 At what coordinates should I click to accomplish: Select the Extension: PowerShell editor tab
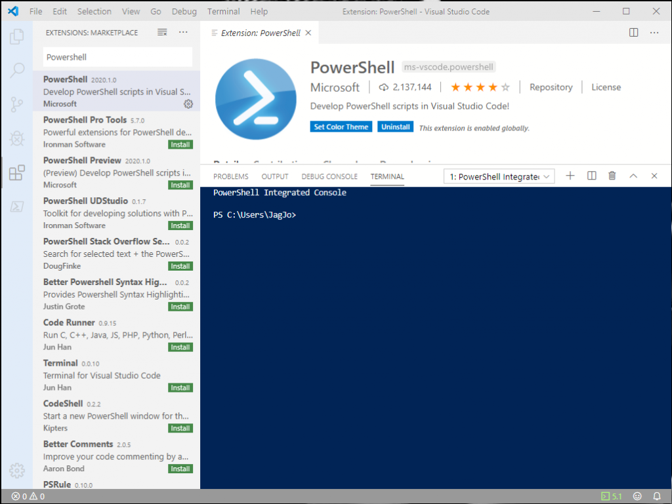tap(260, 33)
